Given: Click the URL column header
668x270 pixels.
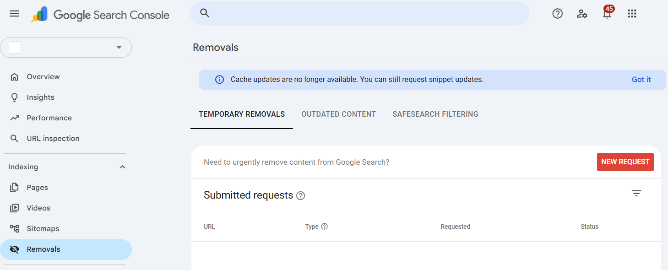Looking at the screenshot, I should point(209,227).
